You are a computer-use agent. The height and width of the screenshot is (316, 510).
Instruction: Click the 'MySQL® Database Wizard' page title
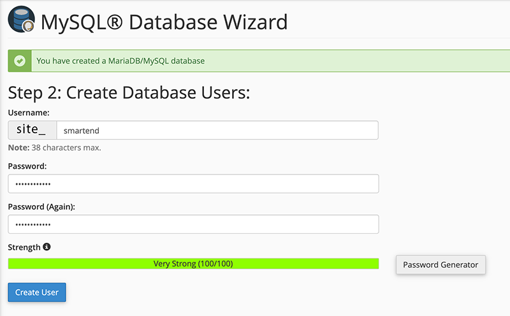[x=164, y=23]
